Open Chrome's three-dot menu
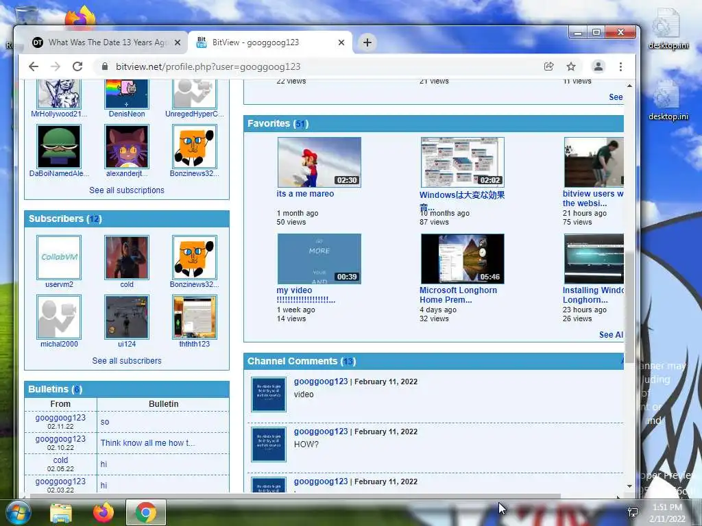Screen dimensions: 702x526 pos(620,66)
